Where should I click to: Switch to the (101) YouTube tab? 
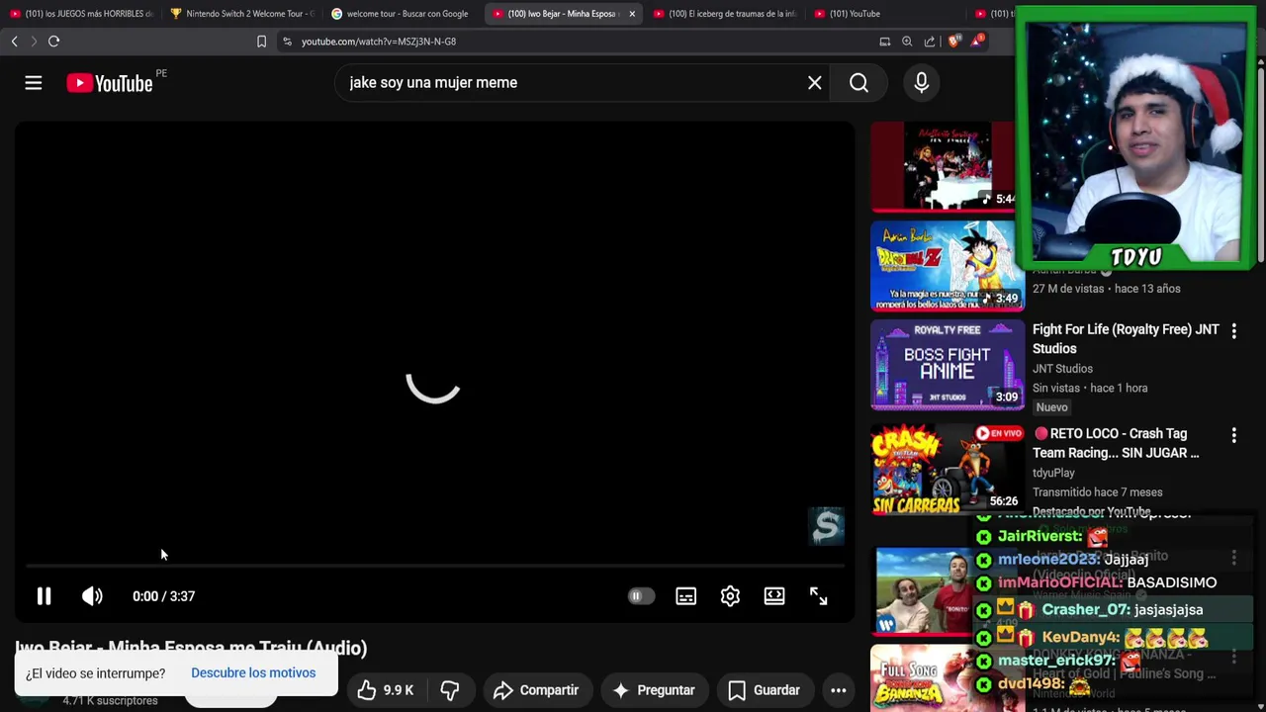[x=885, y=14]
